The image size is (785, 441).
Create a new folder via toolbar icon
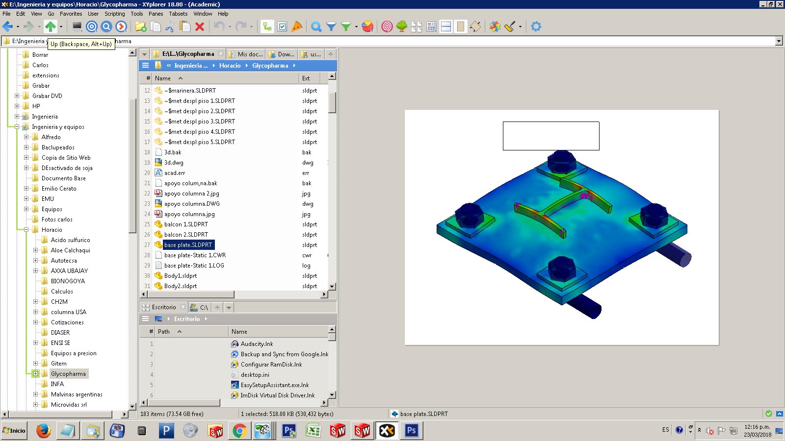pyautogui.click(x=141, y=26)
